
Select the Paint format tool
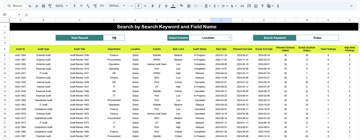(50, 6)
